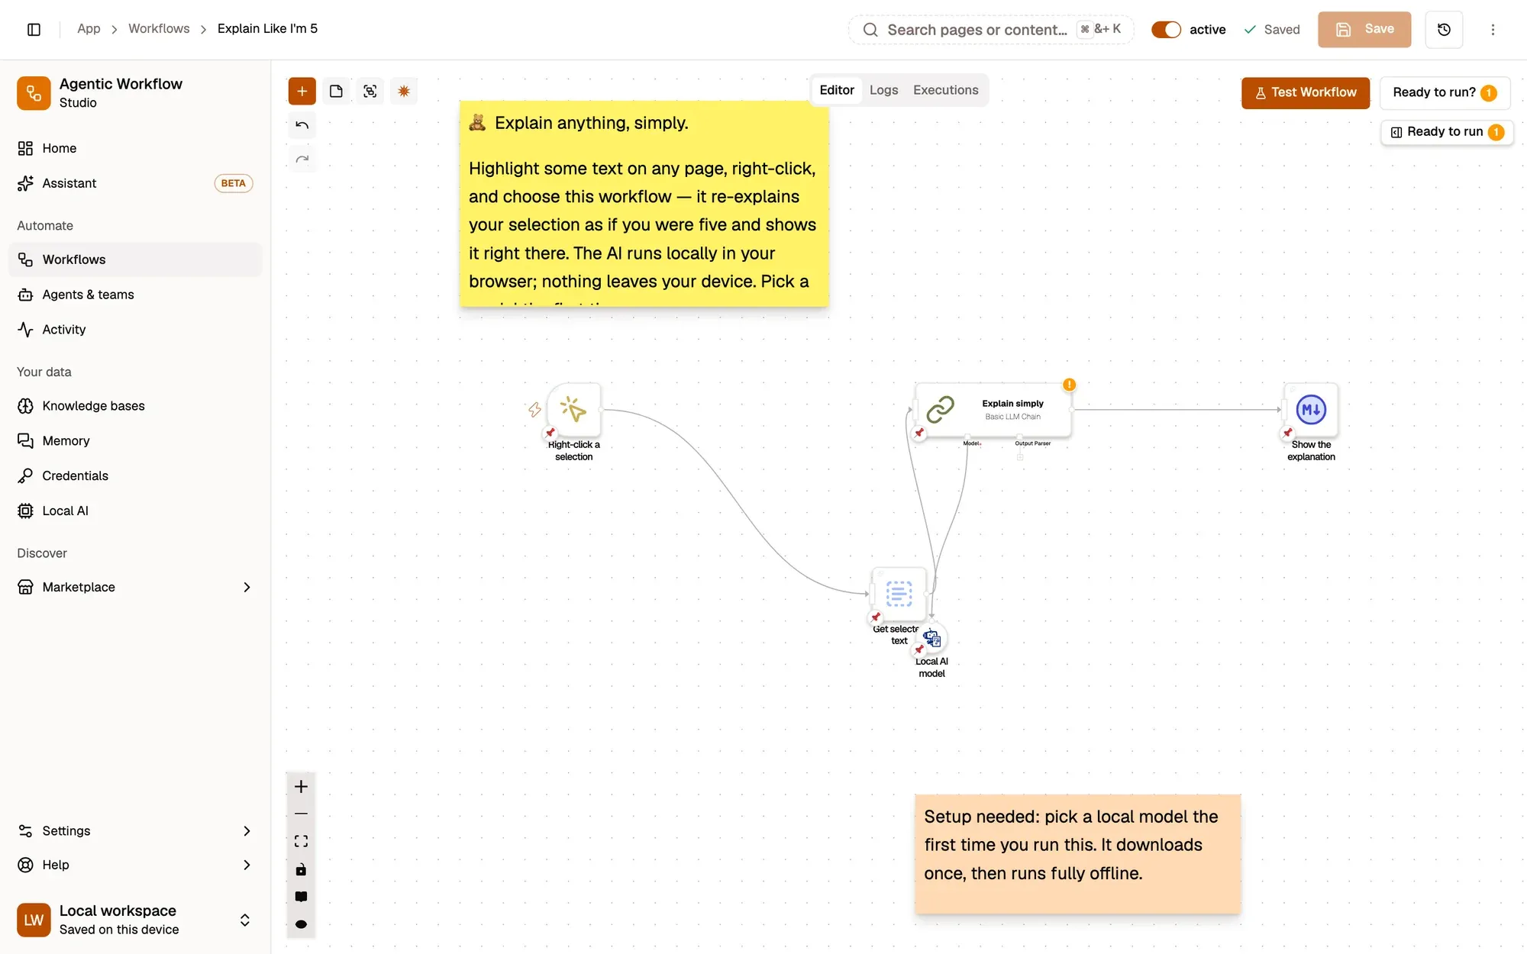
Task: Click the group selection frame icon
Action: (x=370, y=92)
